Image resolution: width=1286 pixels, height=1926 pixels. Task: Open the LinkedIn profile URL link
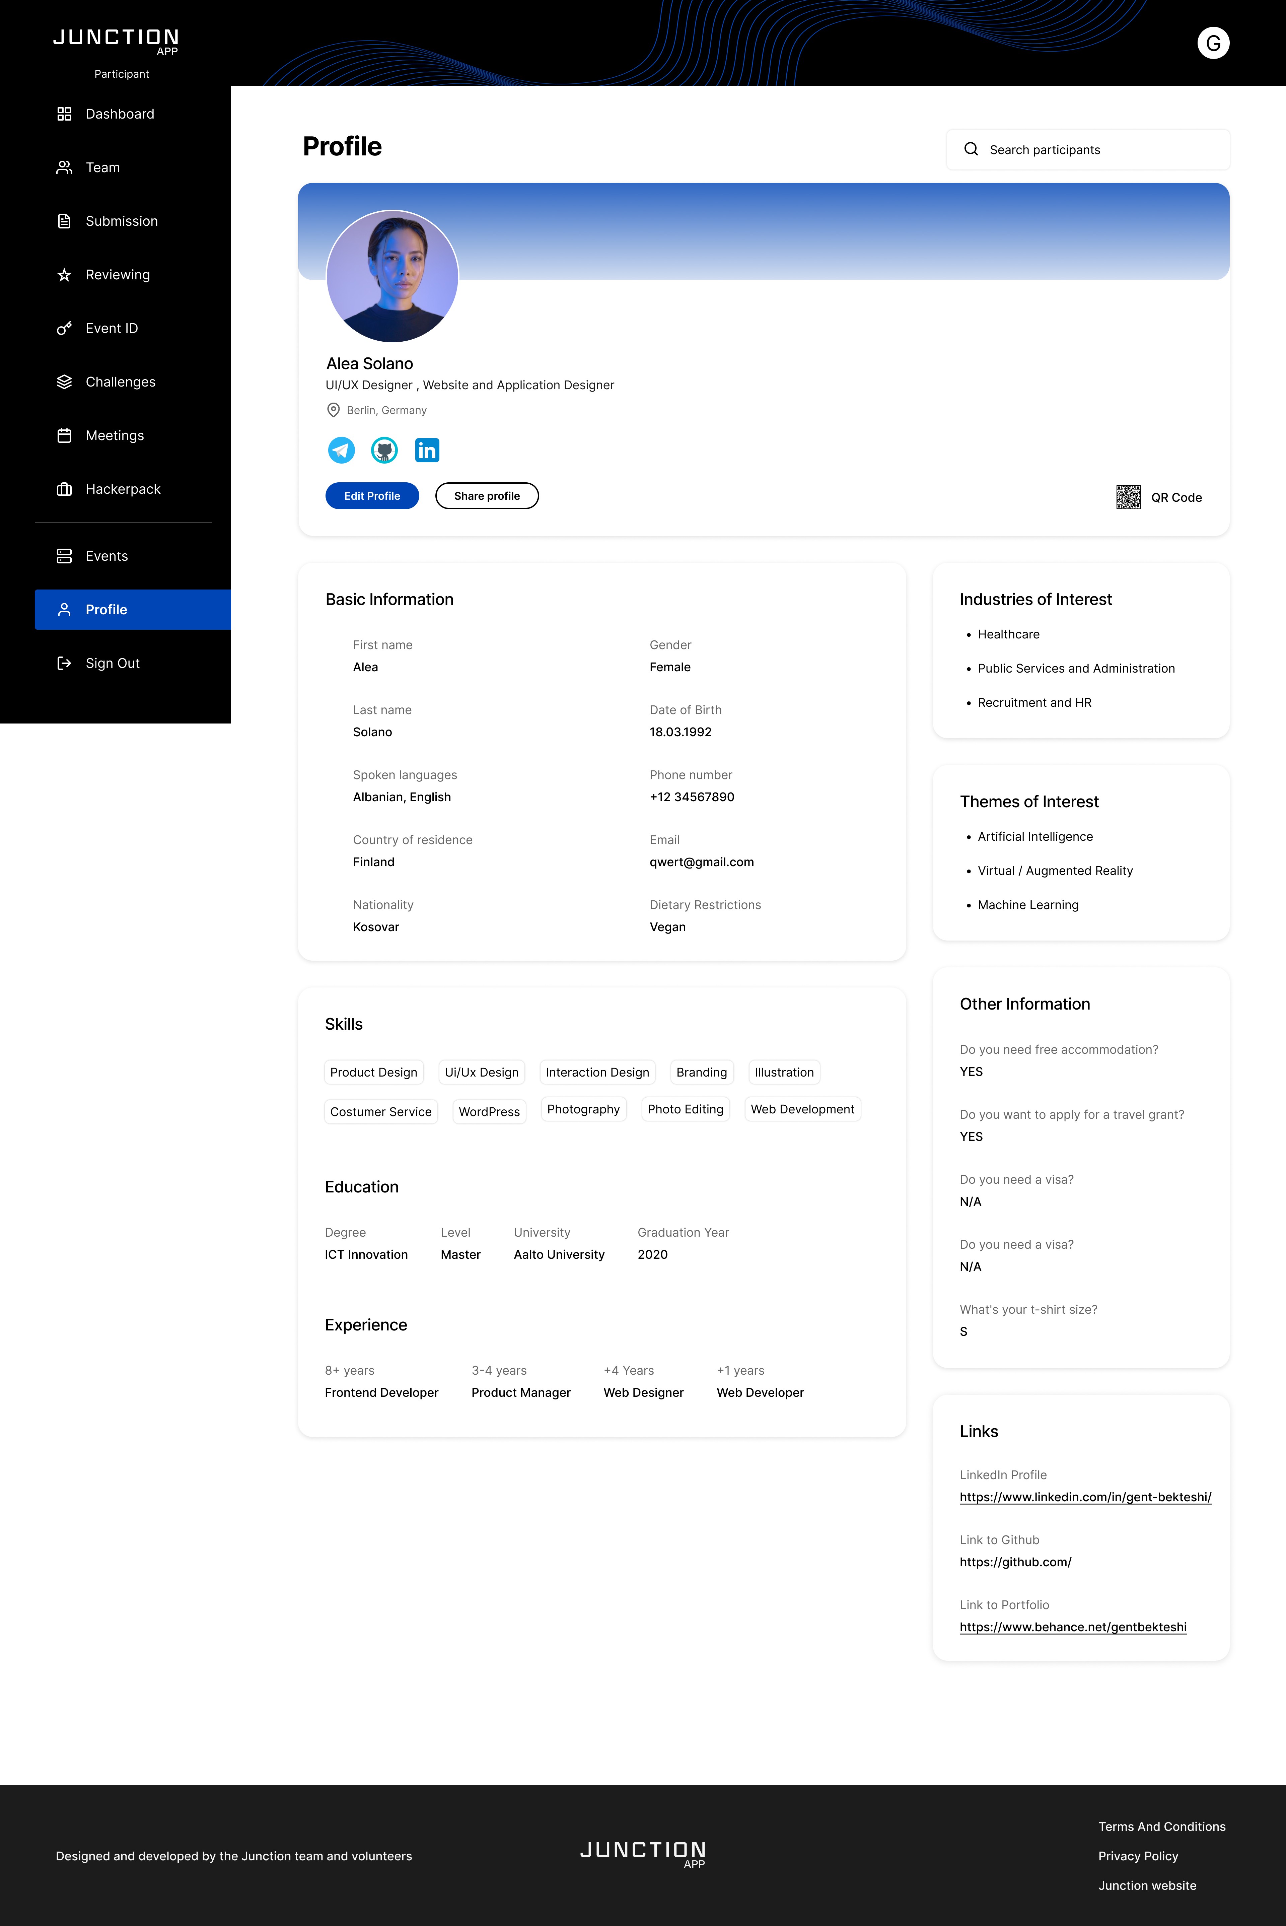coord(1084,1497)
